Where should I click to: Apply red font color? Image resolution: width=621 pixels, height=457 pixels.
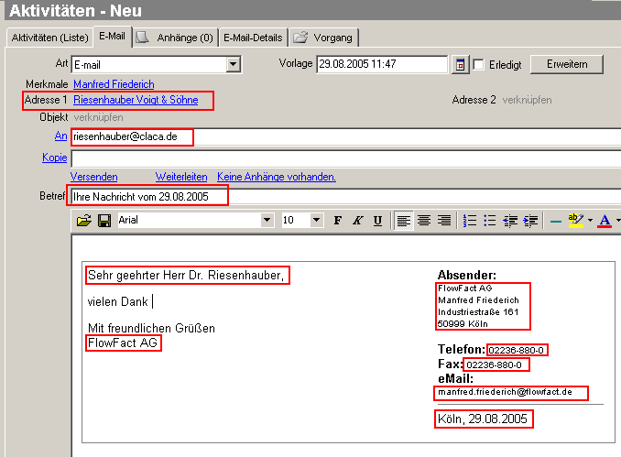(605, 220)
